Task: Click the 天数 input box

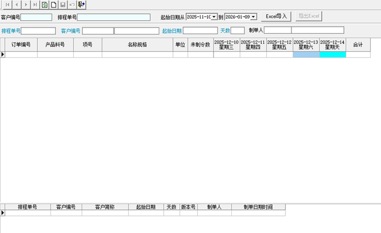Action: tap(238, 31)
